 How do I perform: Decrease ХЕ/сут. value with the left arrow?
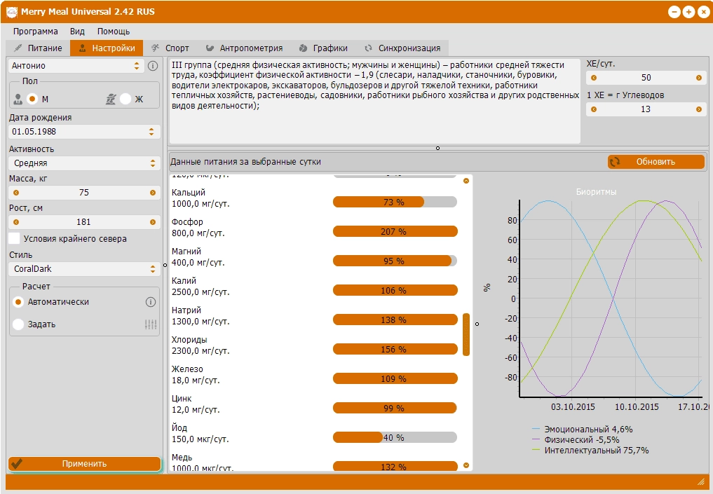click(x=594, y=78)
